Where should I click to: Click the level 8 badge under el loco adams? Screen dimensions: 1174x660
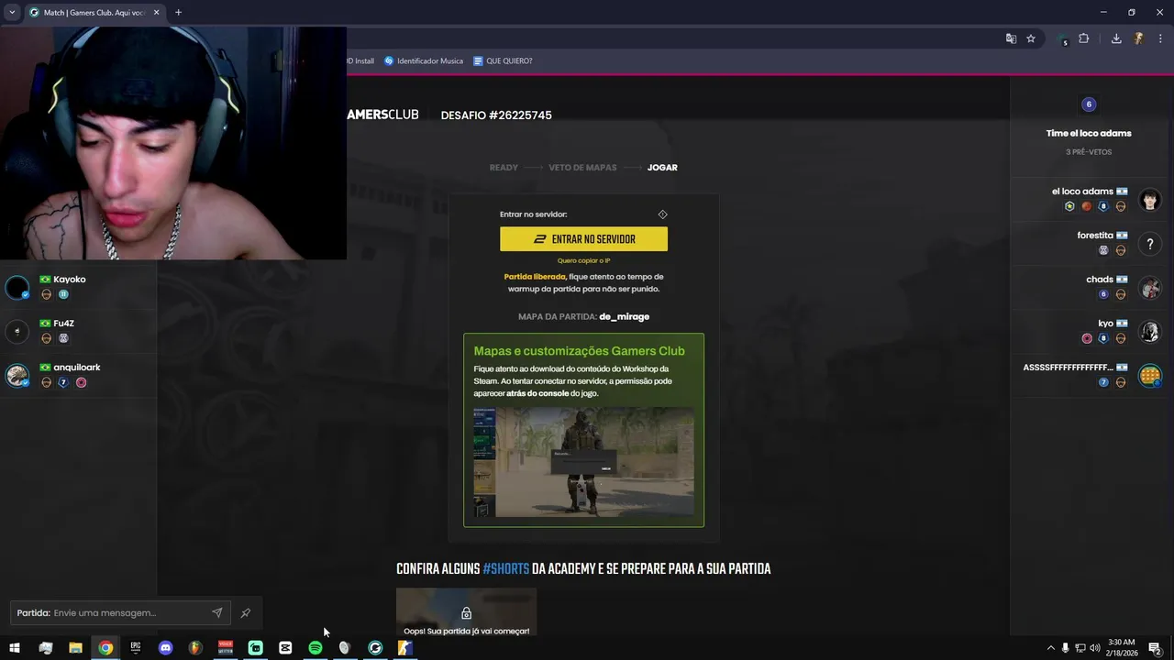1103,206
